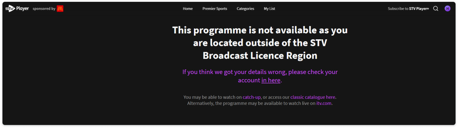Follow the 'in here' account link
The height and width of the screenshot is (128, 458).
271,80
